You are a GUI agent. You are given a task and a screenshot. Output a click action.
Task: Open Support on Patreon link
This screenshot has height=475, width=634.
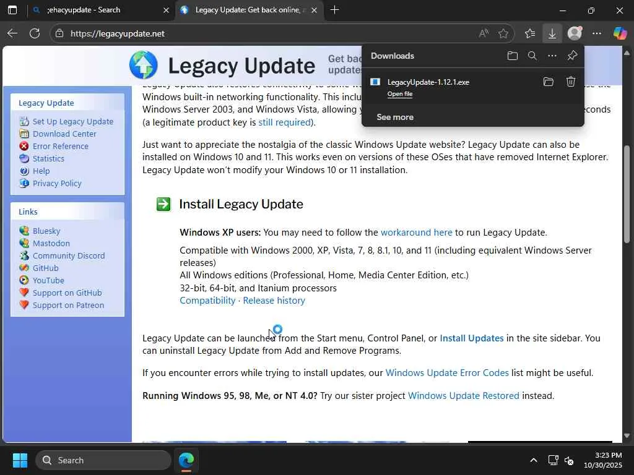[68, 306]
